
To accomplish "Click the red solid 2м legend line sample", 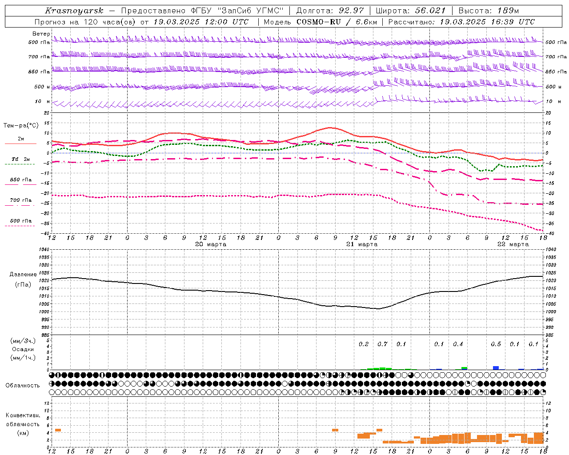I will coord(21,144).
